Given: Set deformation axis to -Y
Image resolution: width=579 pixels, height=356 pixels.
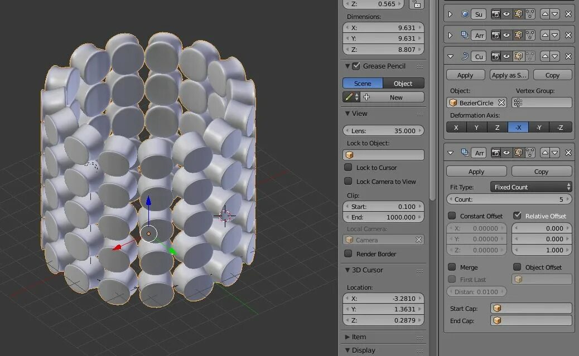Looking at the screenshot, I should [539, 128].
